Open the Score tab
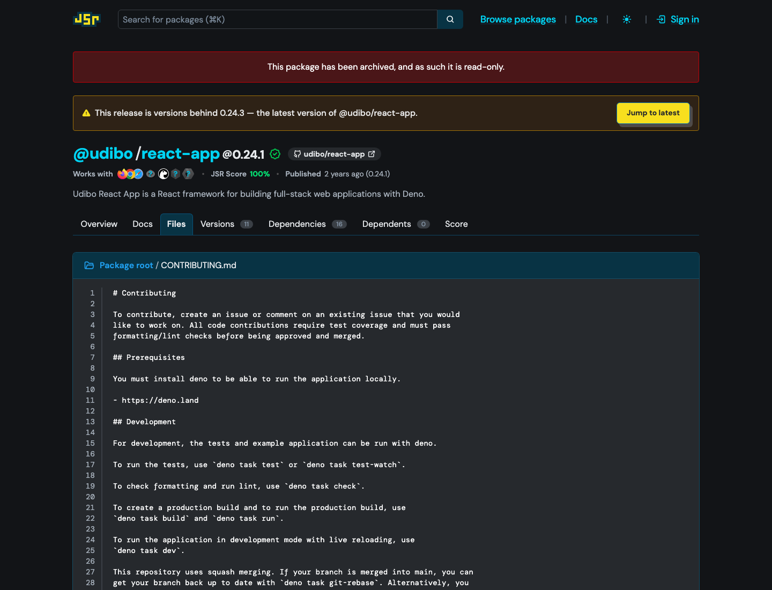 click(456, 224)
